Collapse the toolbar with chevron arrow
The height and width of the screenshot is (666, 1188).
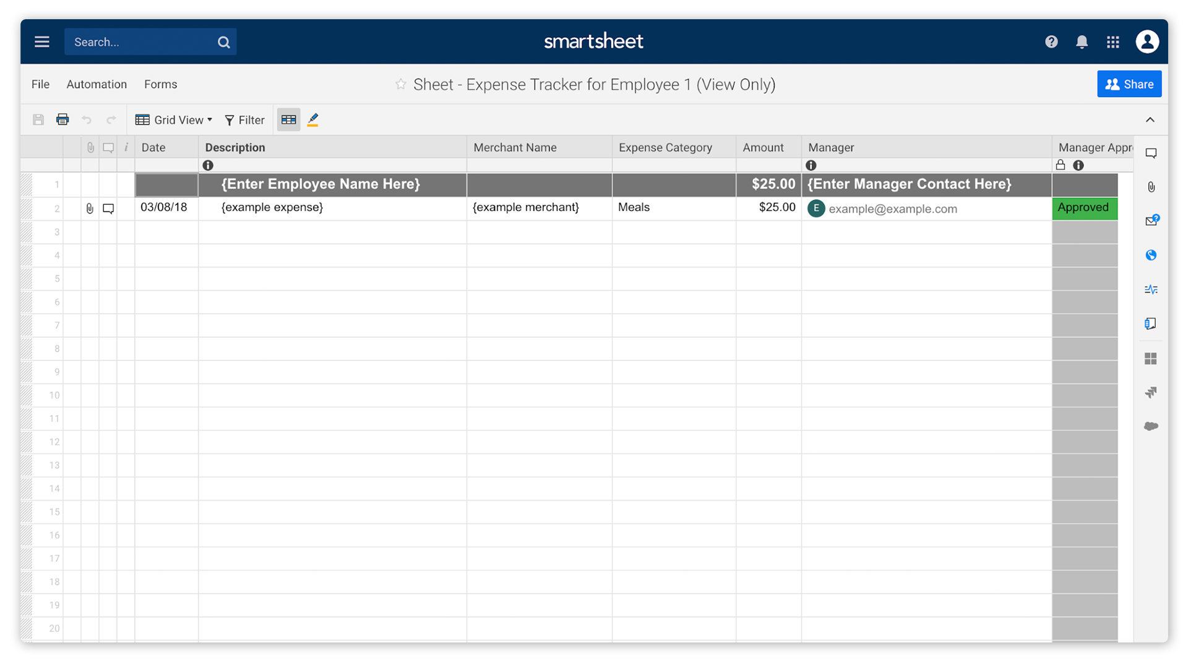[x=1150, y=119]
